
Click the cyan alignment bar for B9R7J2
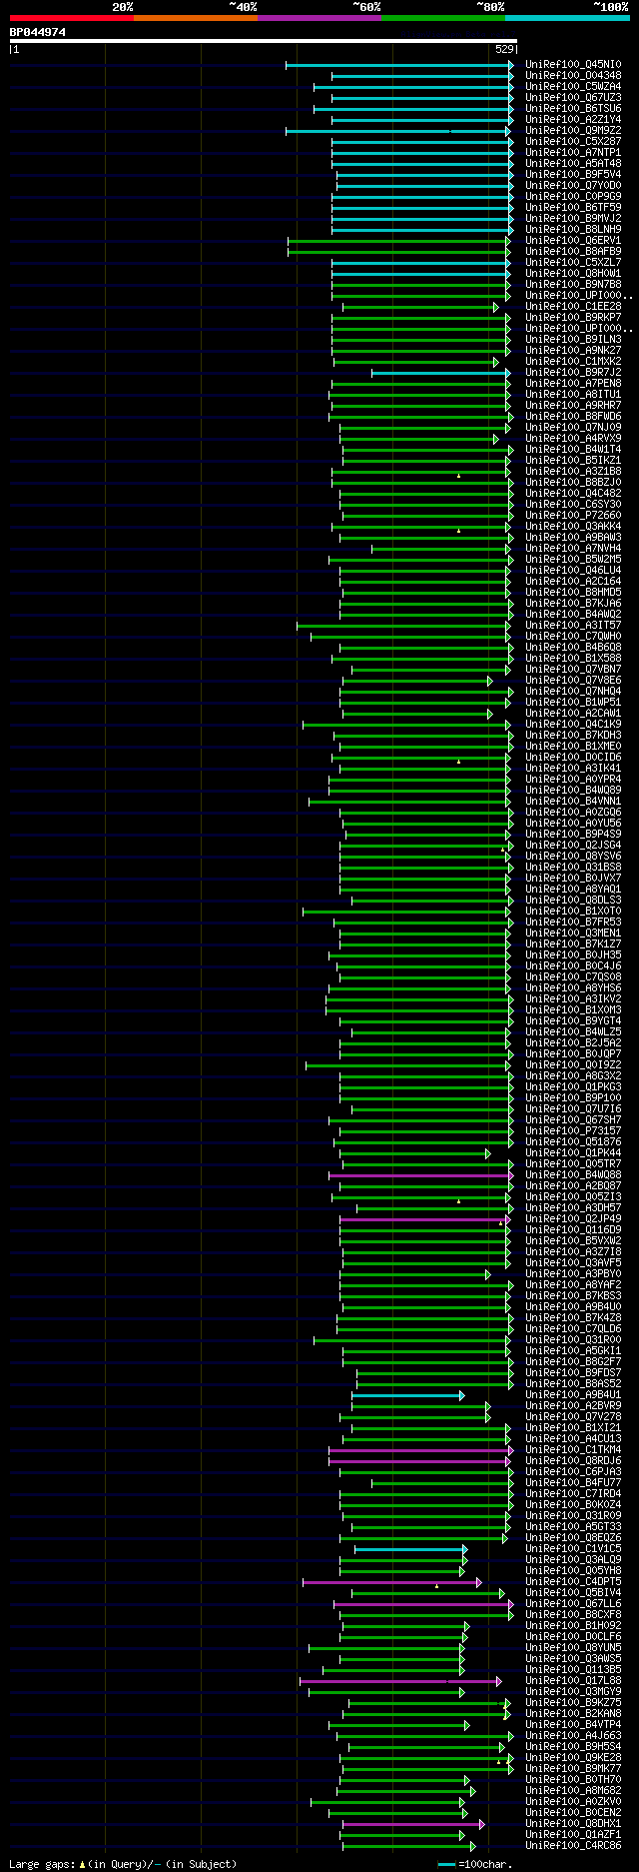[x=441, y=373]
